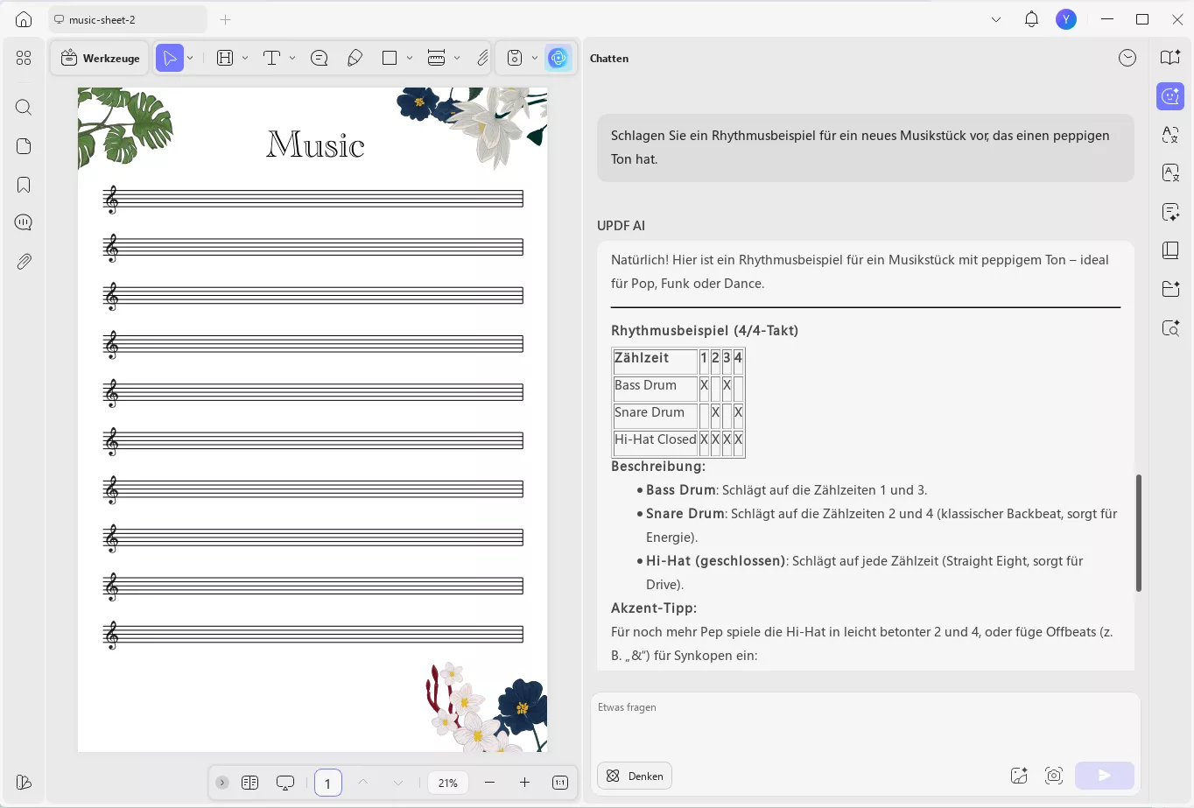Image resolution: width=1194 pixels, height=808 pixels.
Task: Open the tab list chevron in title bar
Action: (996, 19)
